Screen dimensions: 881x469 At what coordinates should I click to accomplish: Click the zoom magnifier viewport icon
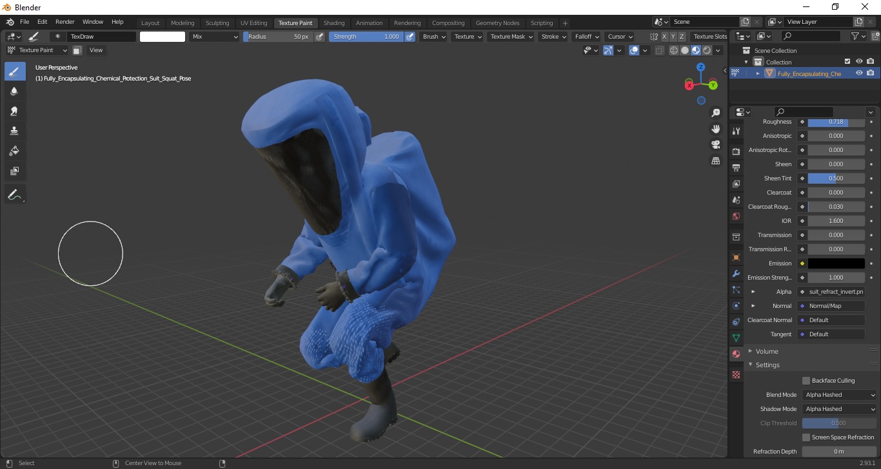[x=715, y=113]
